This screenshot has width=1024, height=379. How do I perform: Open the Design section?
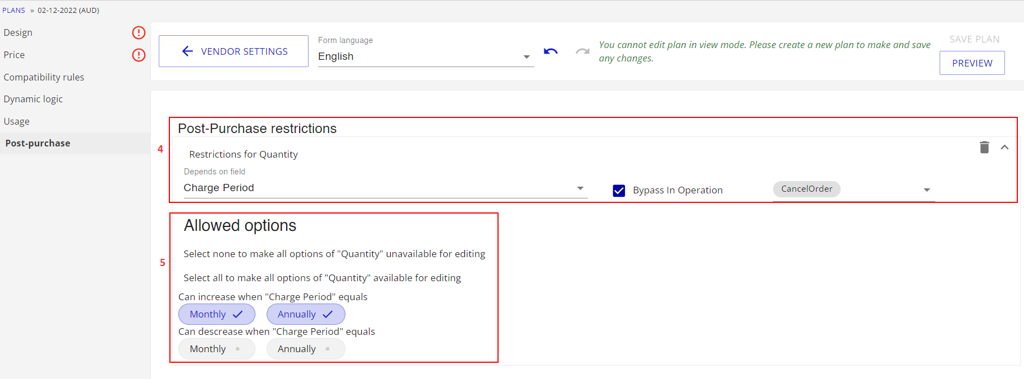[18, 32]
